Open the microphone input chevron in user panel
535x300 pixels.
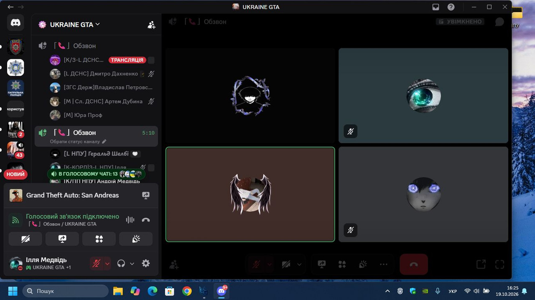click(107, 263)
